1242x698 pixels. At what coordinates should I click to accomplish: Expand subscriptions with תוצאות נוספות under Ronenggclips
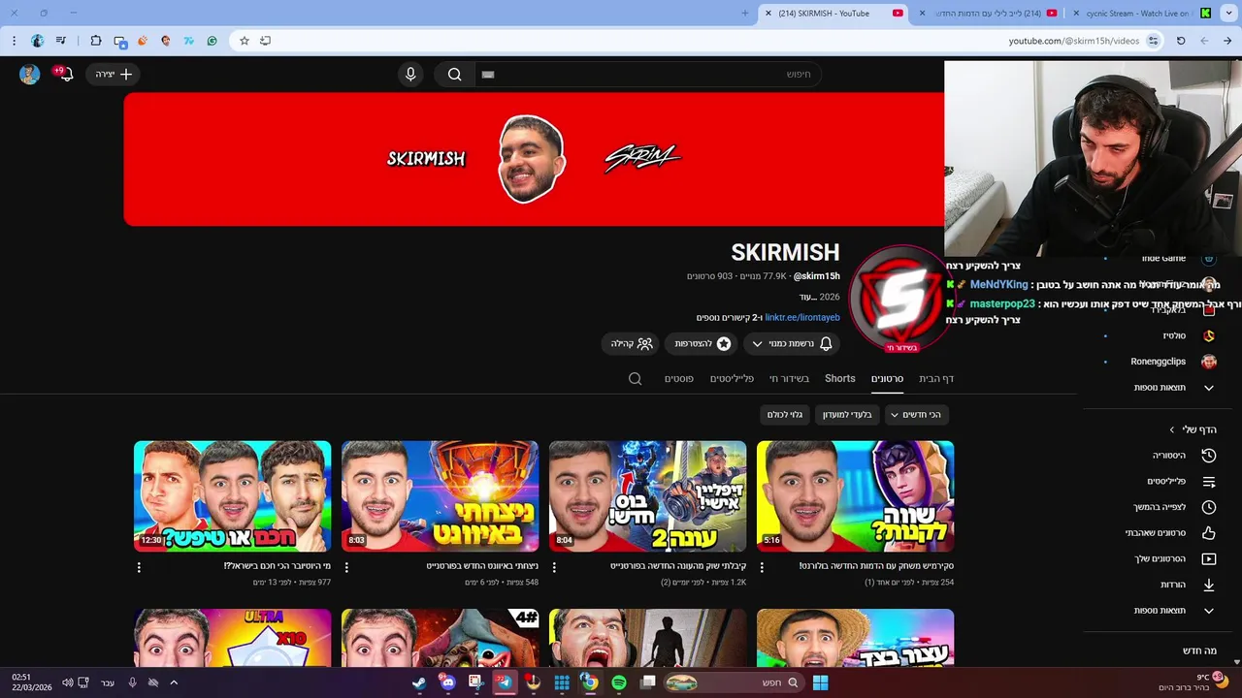click(x=1174, y=388)
